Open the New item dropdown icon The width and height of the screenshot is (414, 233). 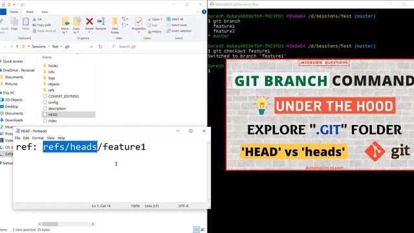[124, 19]
